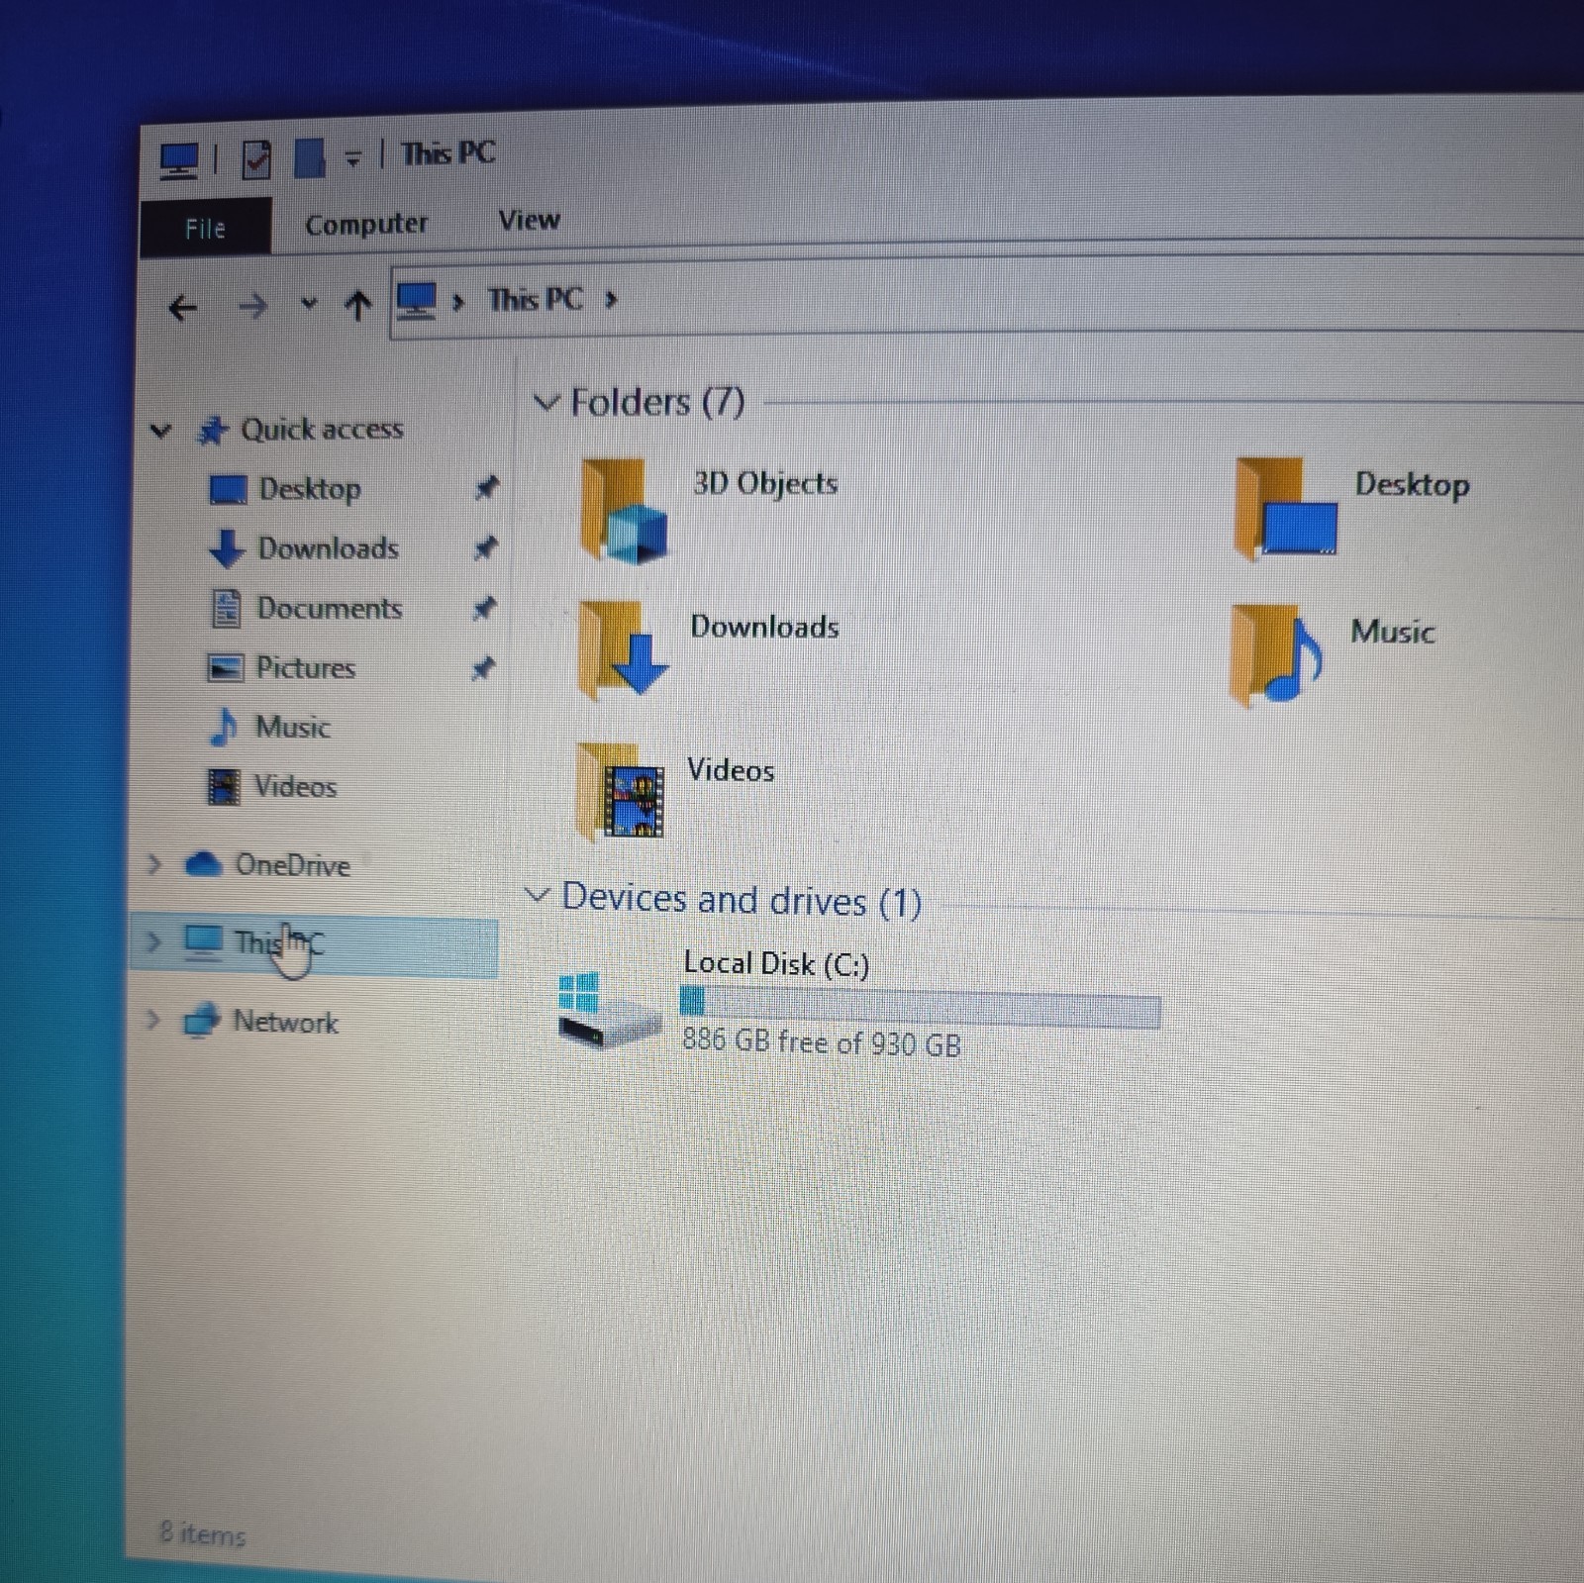Select the Downloads folder icon in Folders
Screen dimensions: 1584x1583
pyautogui.click(x=625, y=649)
